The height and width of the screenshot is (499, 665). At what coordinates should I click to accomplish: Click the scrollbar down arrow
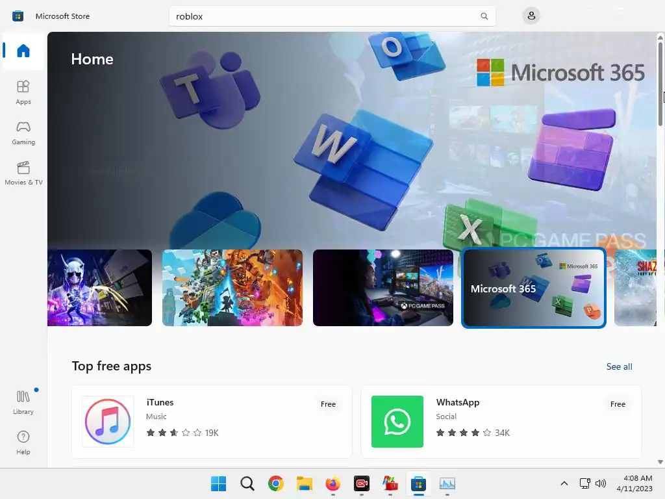point(660,462)
